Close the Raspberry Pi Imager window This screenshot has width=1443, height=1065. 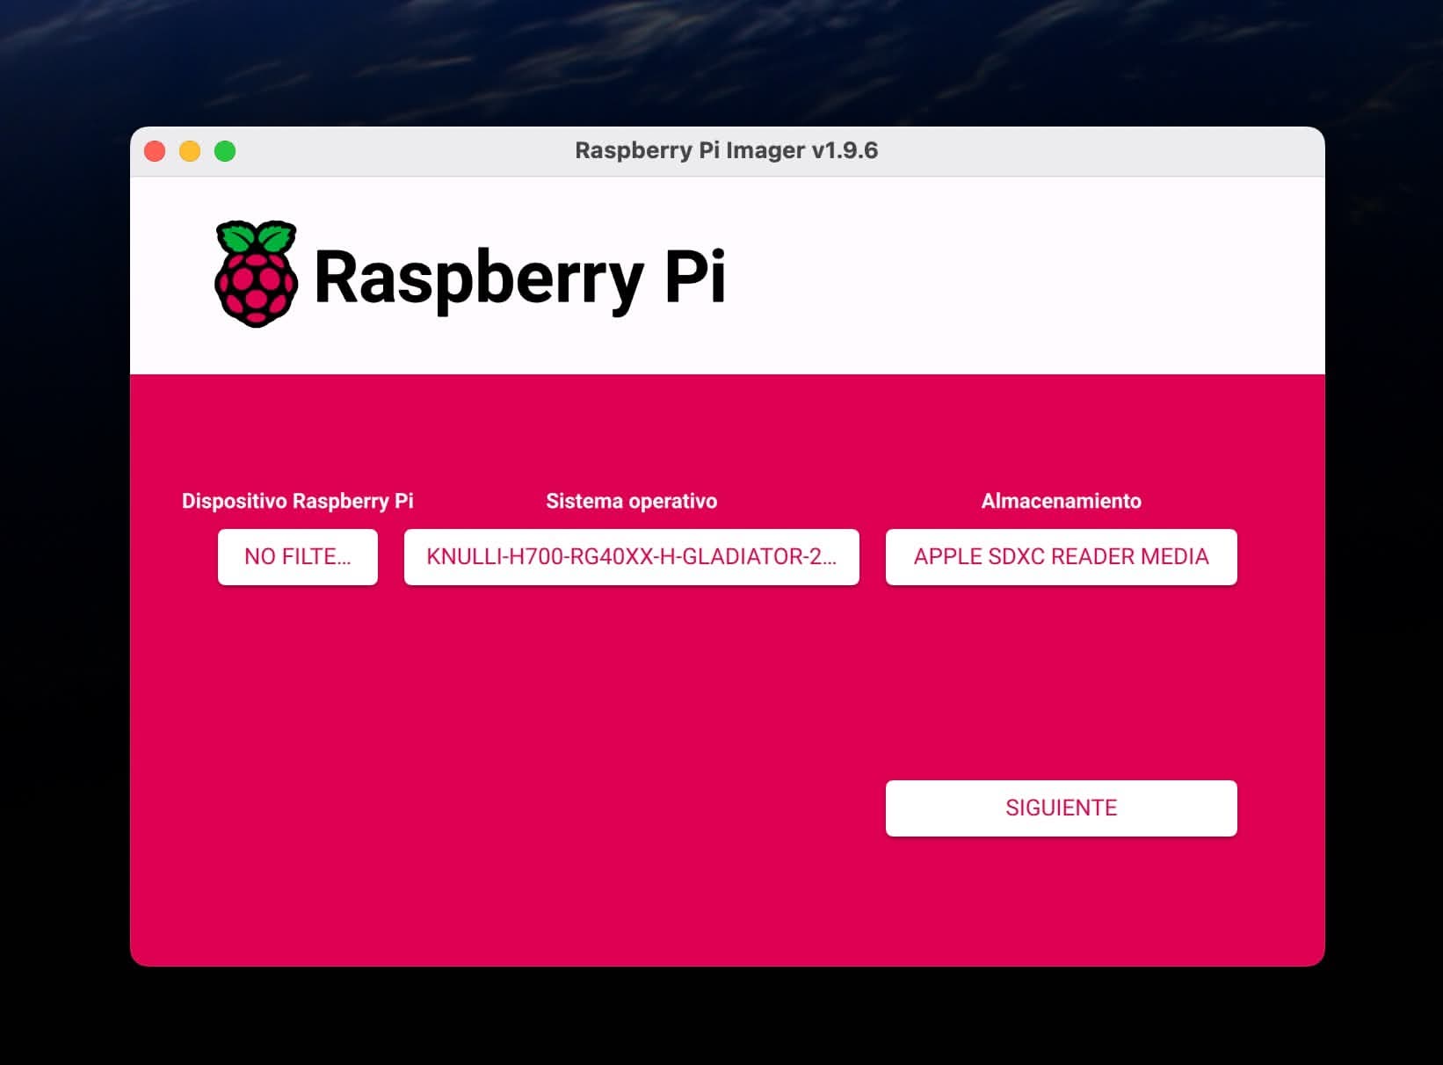tap(155, 151)
